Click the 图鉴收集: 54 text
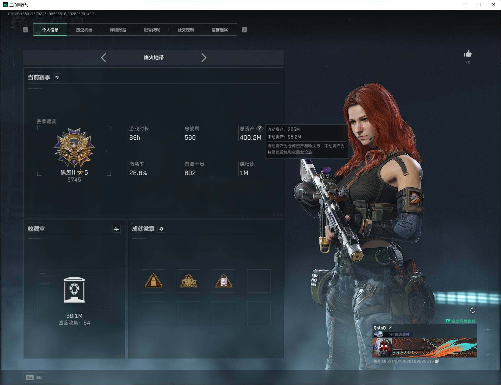 coord(74,323)
